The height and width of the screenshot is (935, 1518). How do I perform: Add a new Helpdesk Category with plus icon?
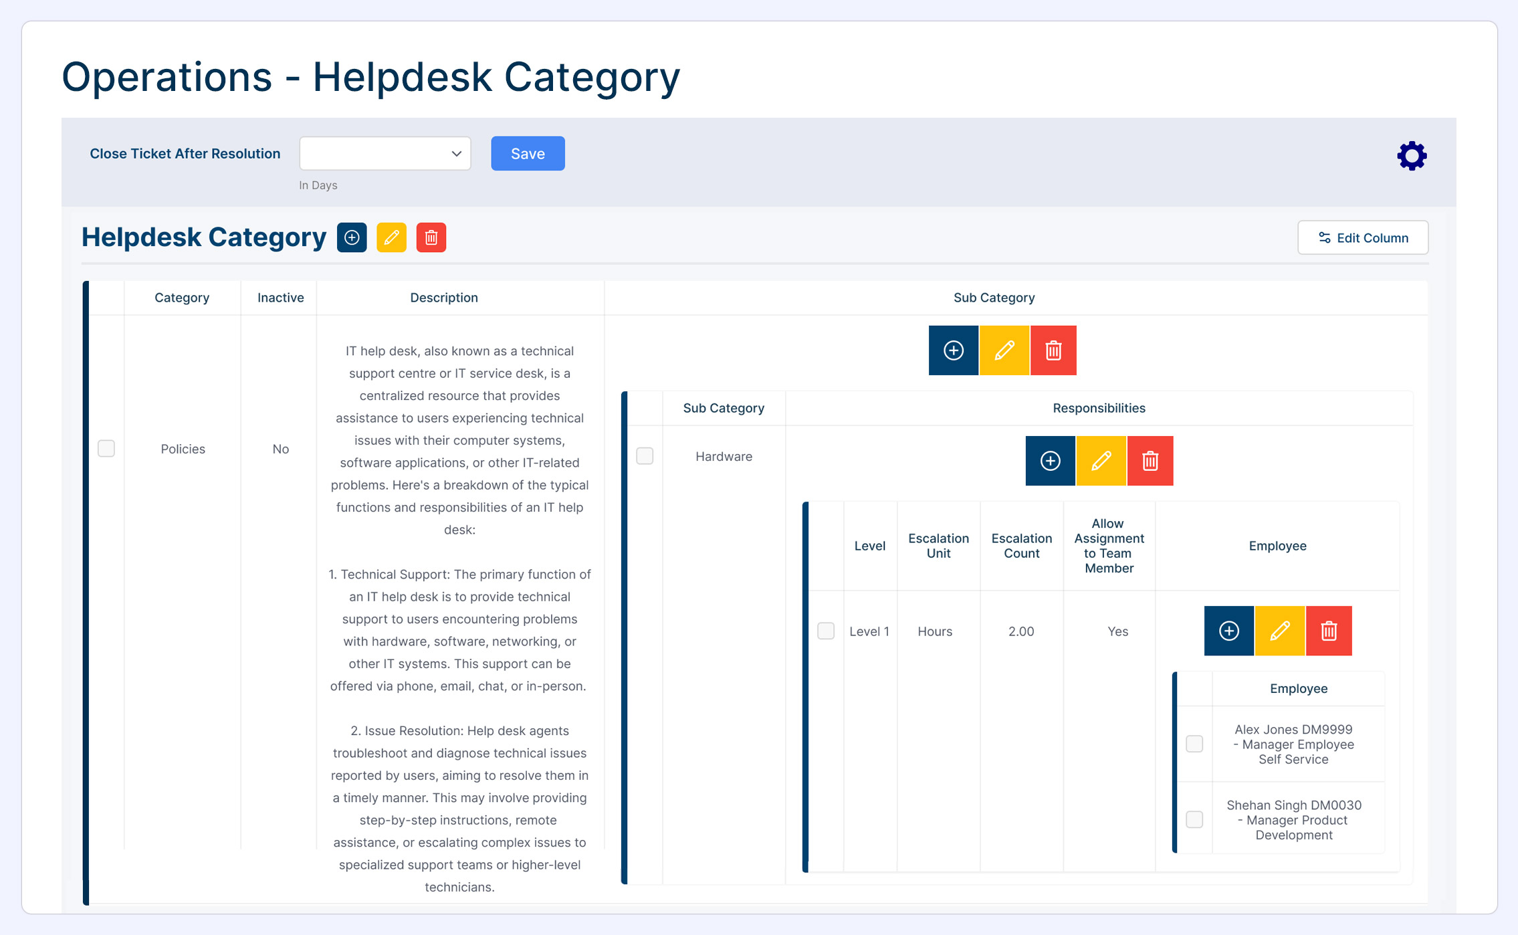352,237
